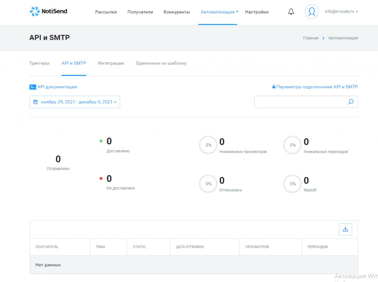This screenshot has height=282, width=378.
Task: Open the Одиночное по шаблону tab
Action: pyautogui.click(x=161, y=63)
